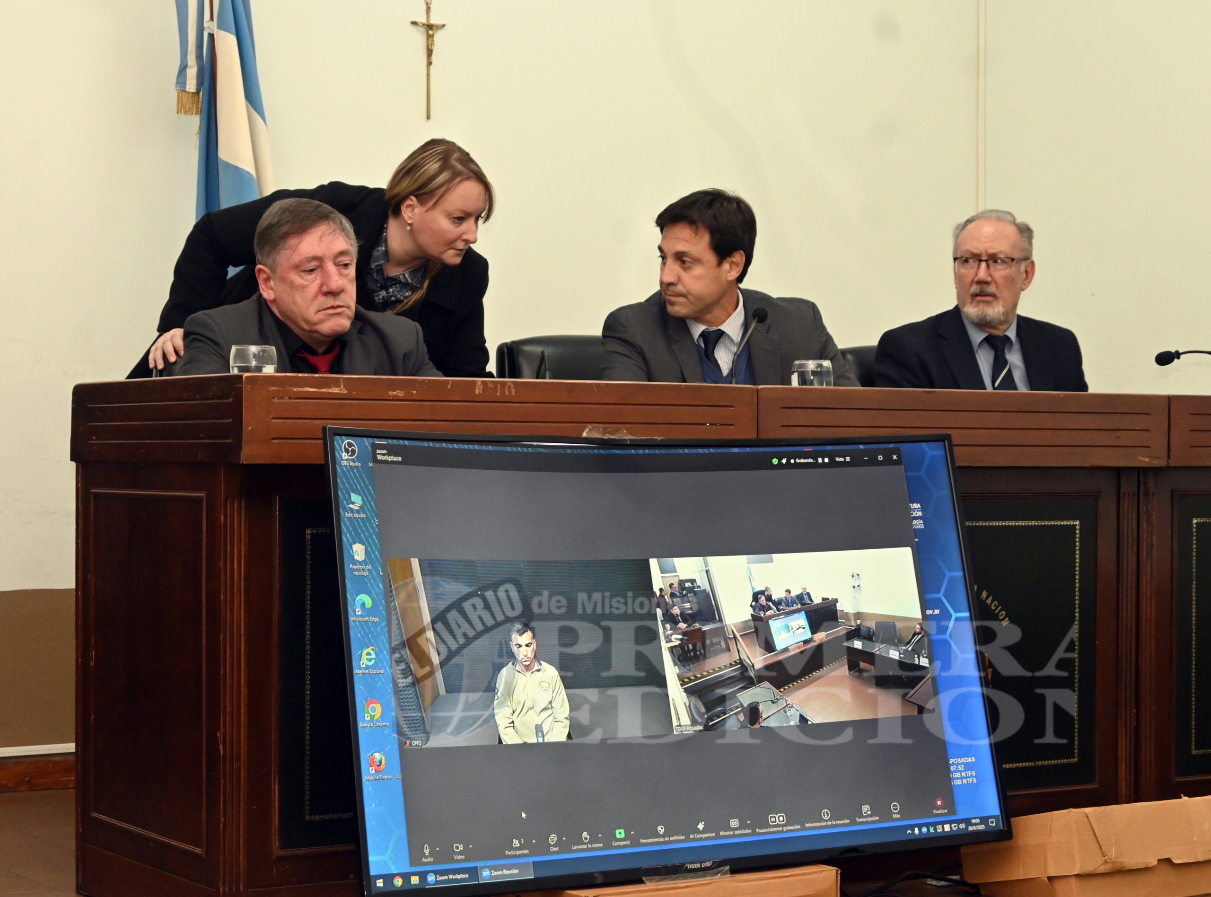Open the Transcripción icon
The image size is (1211, 897).
tap(866, 811)
